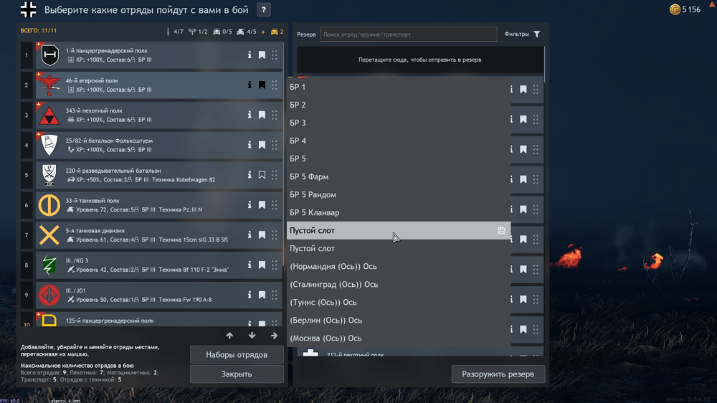Open info for 25/82-й батальон Фольксштурм
This screenshot has height=403, width=717.
250,145
